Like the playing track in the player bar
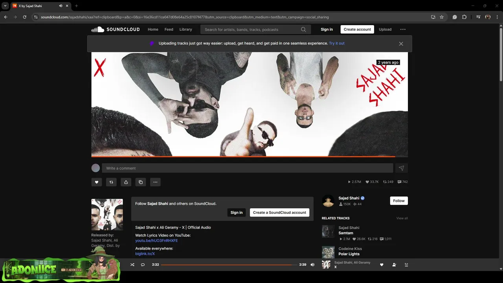 (382, 265)
